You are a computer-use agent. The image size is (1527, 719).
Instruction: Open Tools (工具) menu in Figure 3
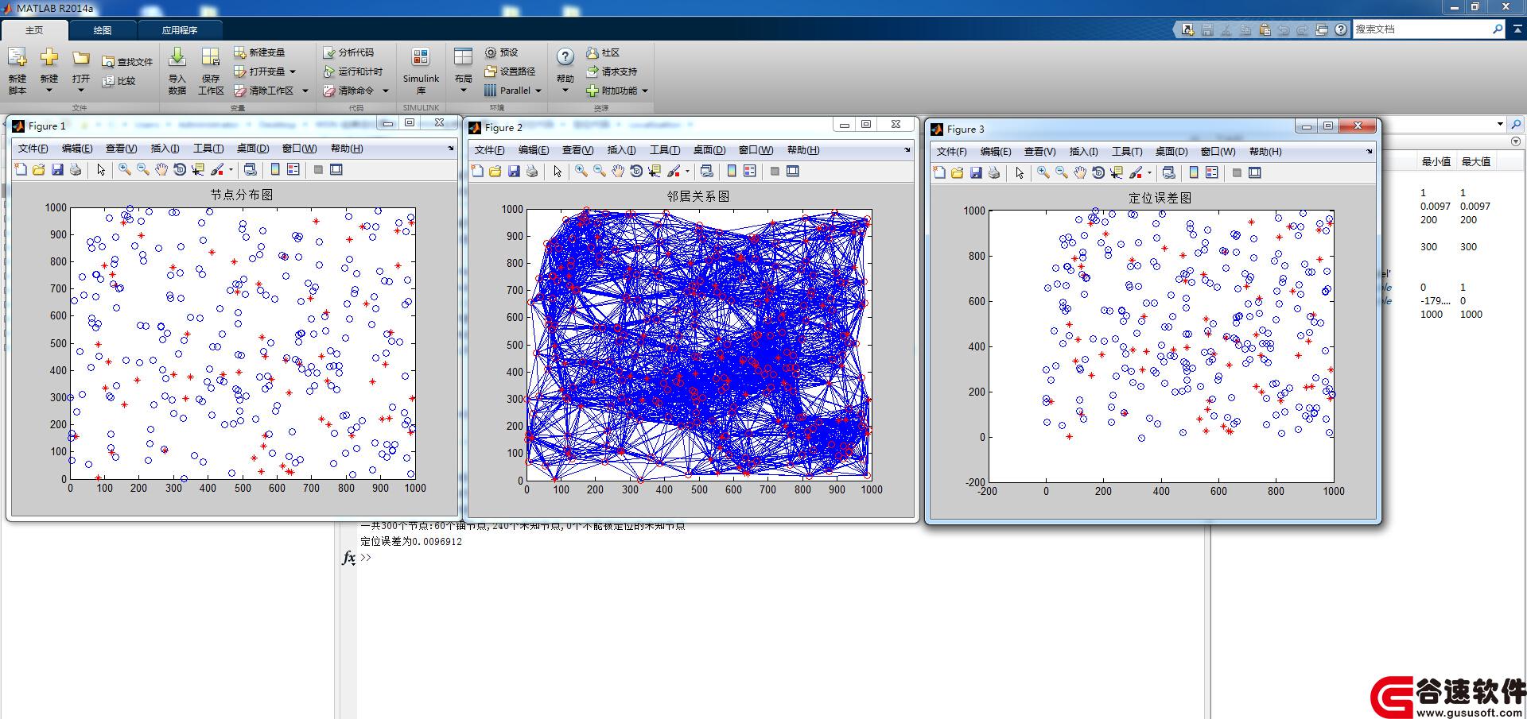click(x=1127, y=152)
